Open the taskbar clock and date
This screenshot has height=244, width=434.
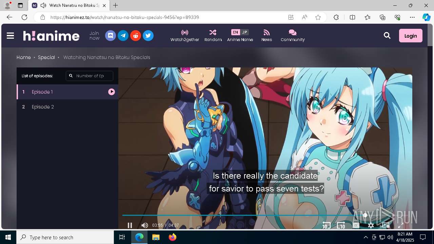click(405, 237)
